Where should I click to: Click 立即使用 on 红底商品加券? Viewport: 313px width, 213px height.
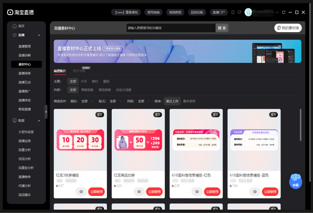154,192
